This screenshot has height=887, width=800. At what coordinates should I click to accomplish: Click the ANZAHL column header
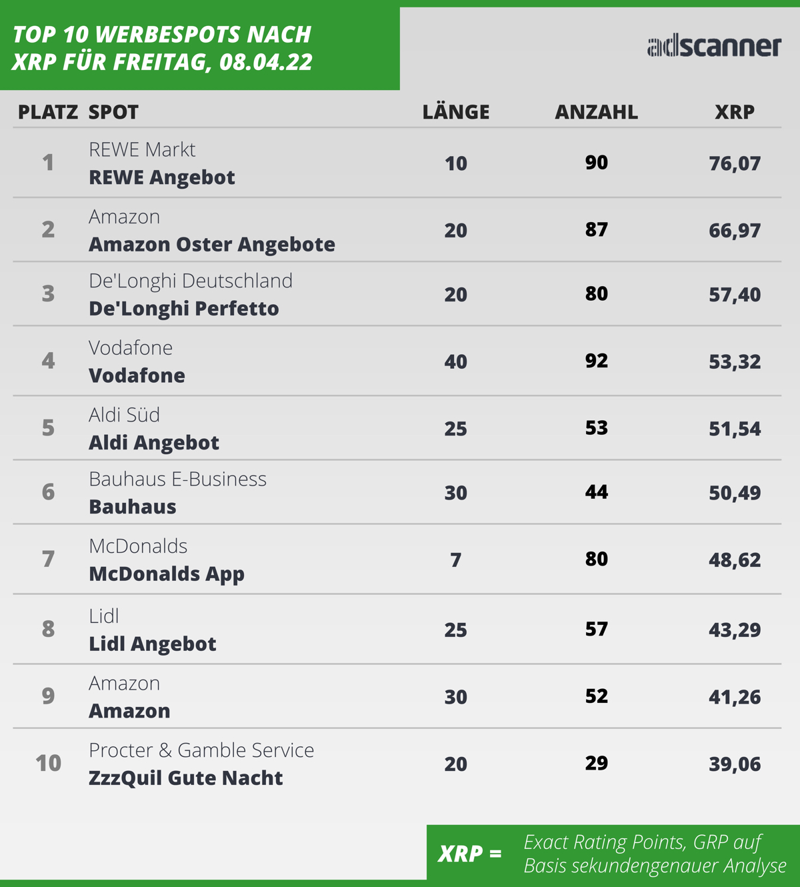597,112
